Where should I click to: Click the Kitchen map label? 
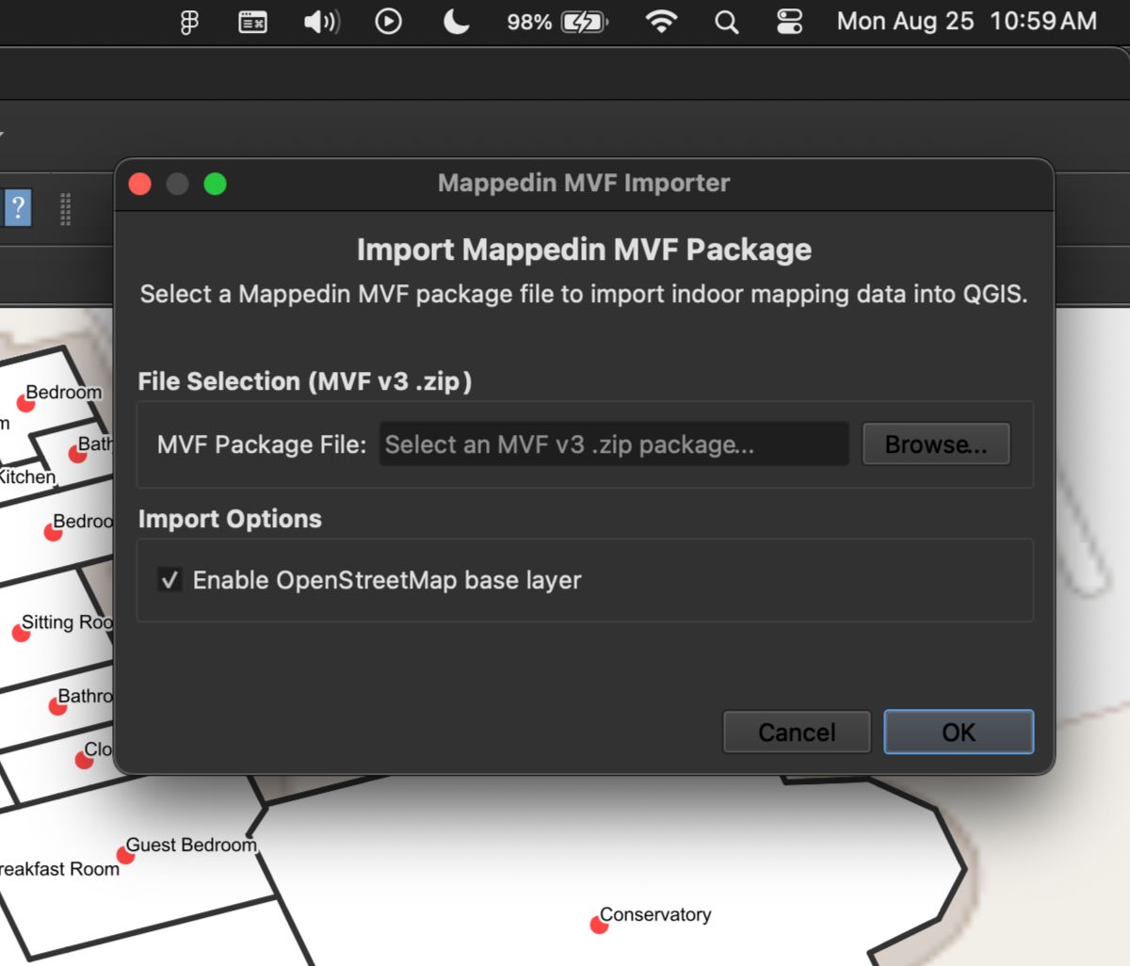pyautogui.click(x=27, y=476)
